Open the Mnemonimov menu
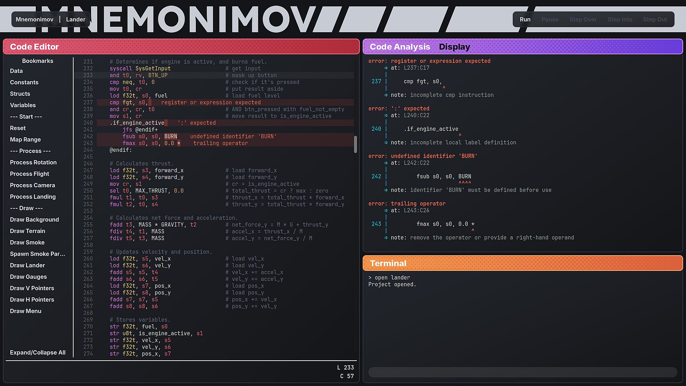 [35, 19]
